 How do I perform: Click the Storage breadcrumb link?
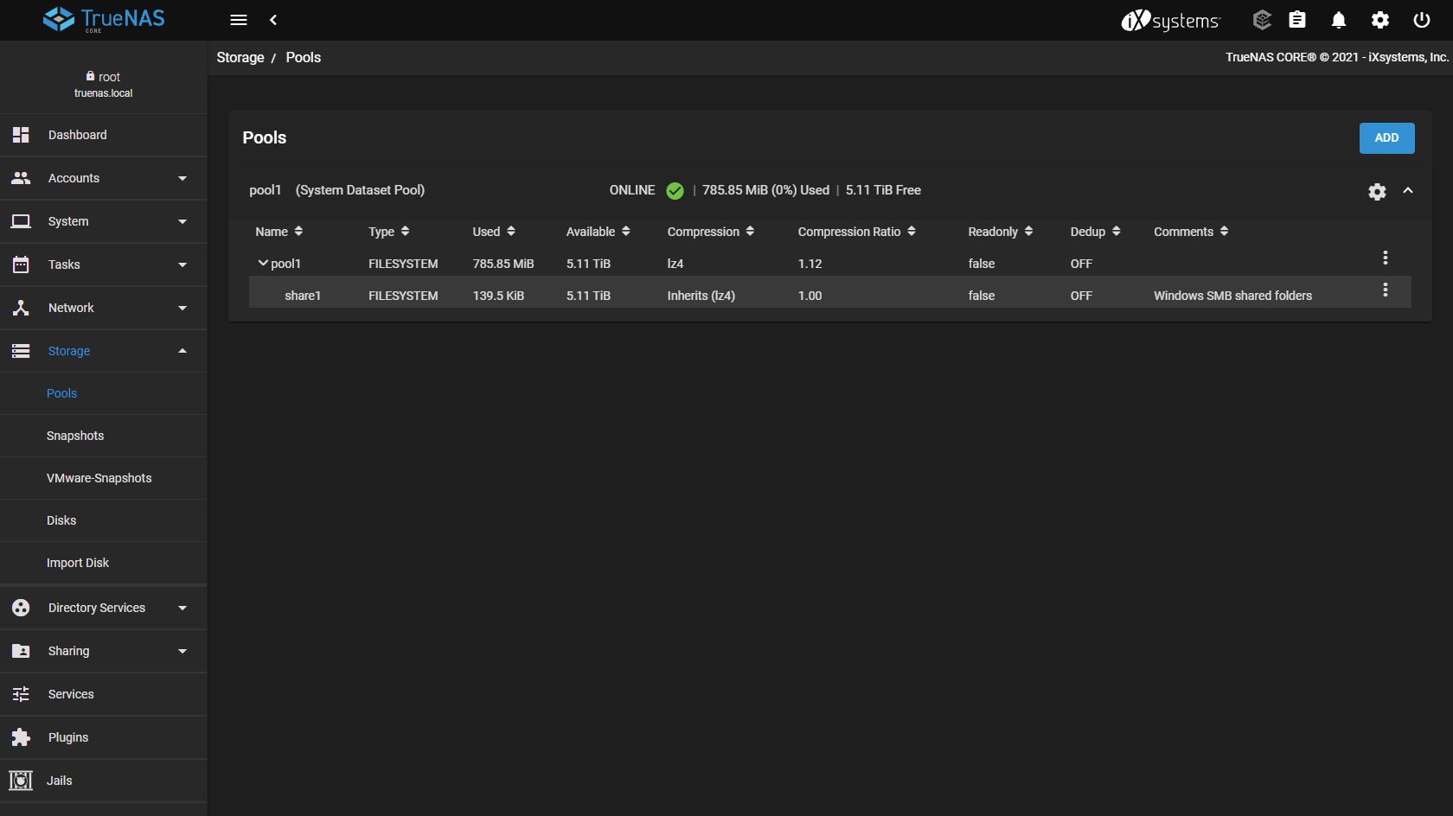(240, 57)
